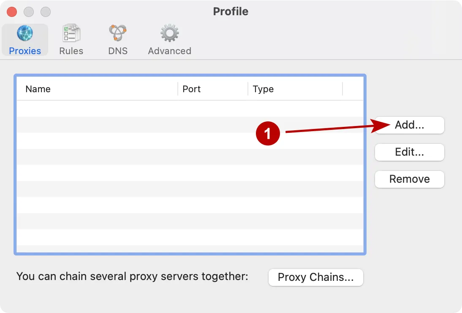462x313 pixels.
Task: Switch to the Rules tab
Action: [71, 40]
